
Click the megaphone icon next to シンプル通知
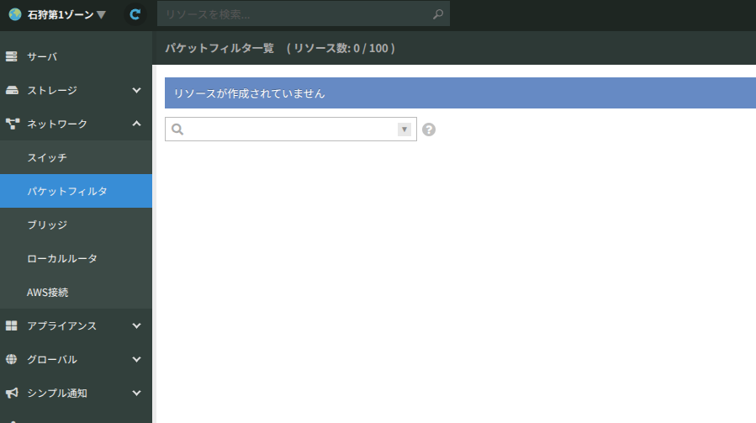pos(12,393)
